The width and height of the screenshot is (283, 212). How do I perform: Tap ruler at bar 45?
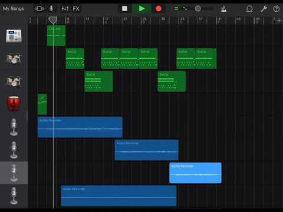click(x=238, y=19)
